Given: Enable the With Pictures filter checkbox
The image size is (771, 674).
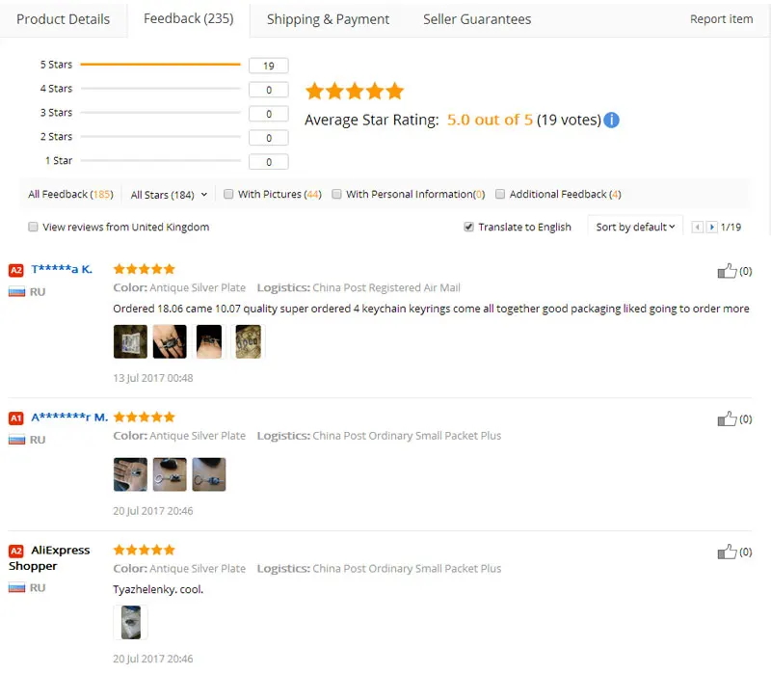Looking at the screenshot, I should (228, 194).
